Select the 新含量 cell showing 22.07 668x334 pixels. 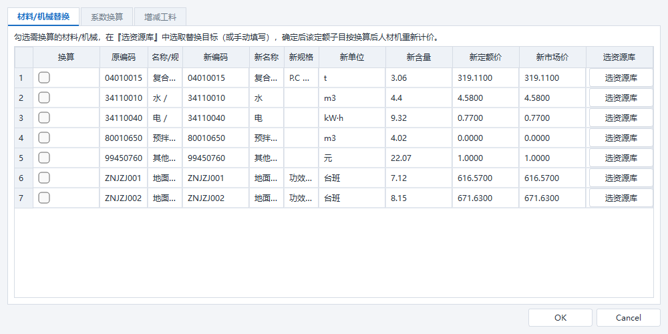(419, 158)
